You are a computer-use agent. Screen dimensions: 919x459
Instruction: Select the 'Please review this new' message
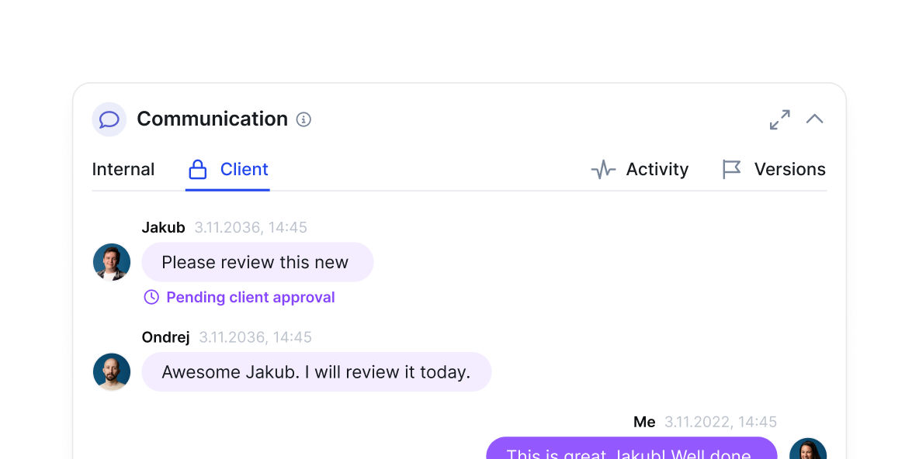click(x=257, y=262)
